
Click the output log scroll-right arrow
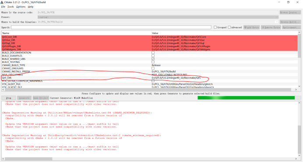(296, 159)
